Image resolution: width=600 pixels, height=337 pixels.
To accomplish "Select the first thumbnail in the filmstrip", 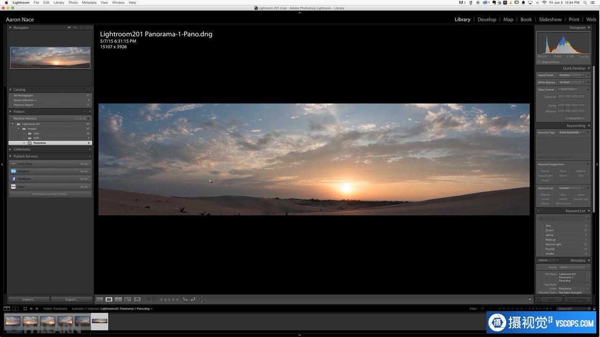I will [13, 321].
